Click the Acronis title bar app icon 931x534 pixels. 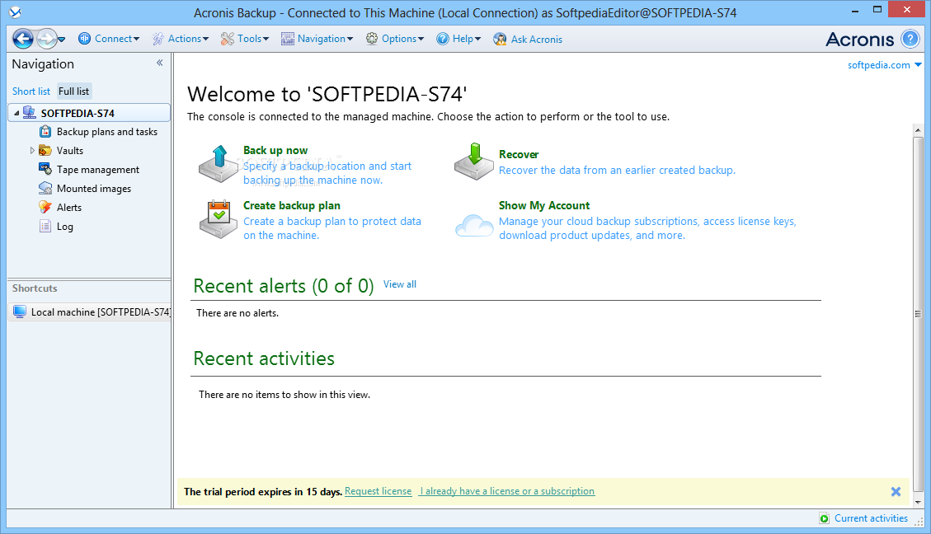(x=16, y=12)
